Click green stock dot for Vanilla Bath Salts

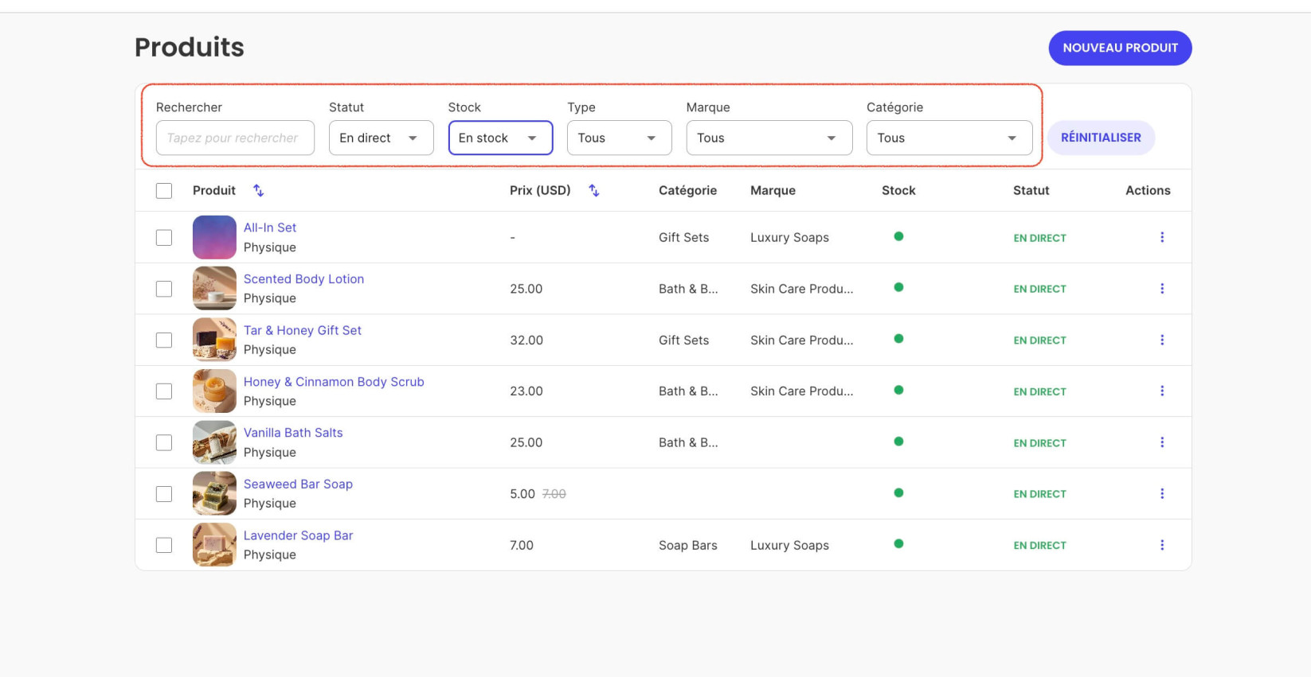[898, 442]
